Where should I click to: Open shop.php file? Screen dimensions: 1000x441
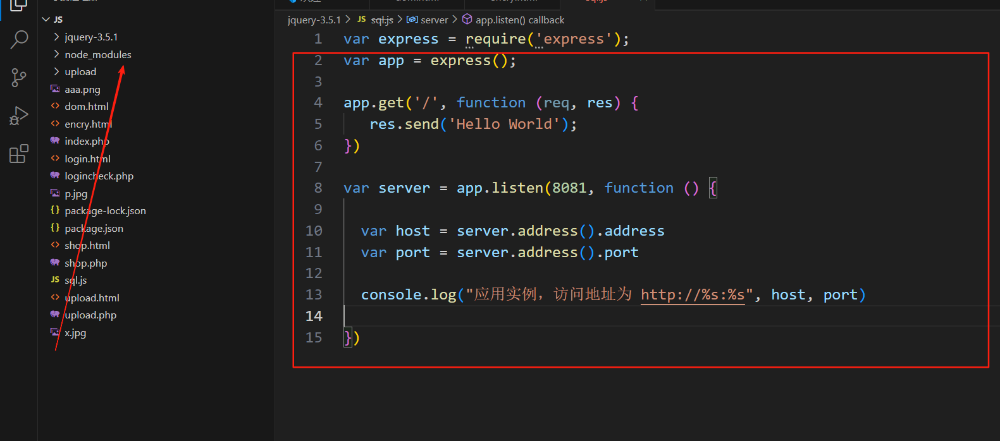coord(86,263)
